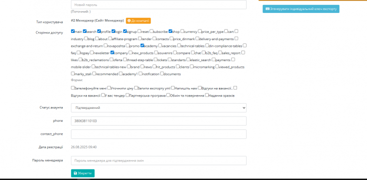Image resolution: width=367 pixels, height=180 pixels.
Task: Tick the micromarking checkbox
Action: 192,67
